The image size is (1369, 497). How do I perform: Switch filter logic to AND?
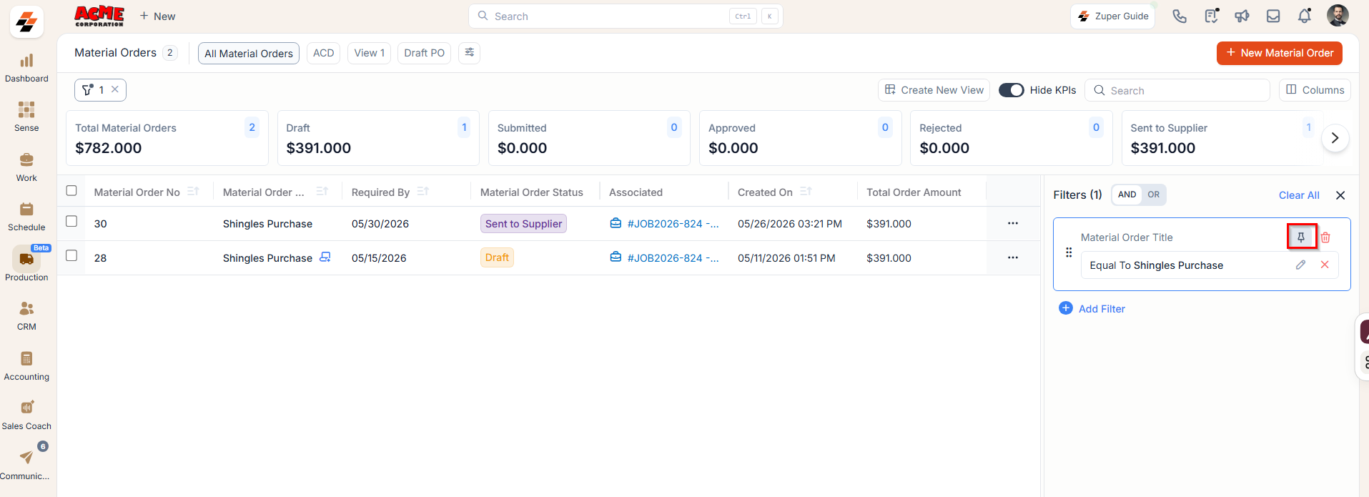1127,195
